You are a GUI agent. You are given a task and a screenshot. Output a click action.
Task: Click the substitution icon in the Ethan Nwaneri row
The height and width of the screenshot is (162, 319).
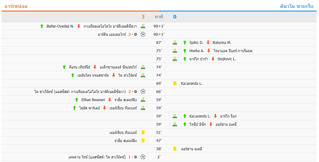click(x=143, y=100)
